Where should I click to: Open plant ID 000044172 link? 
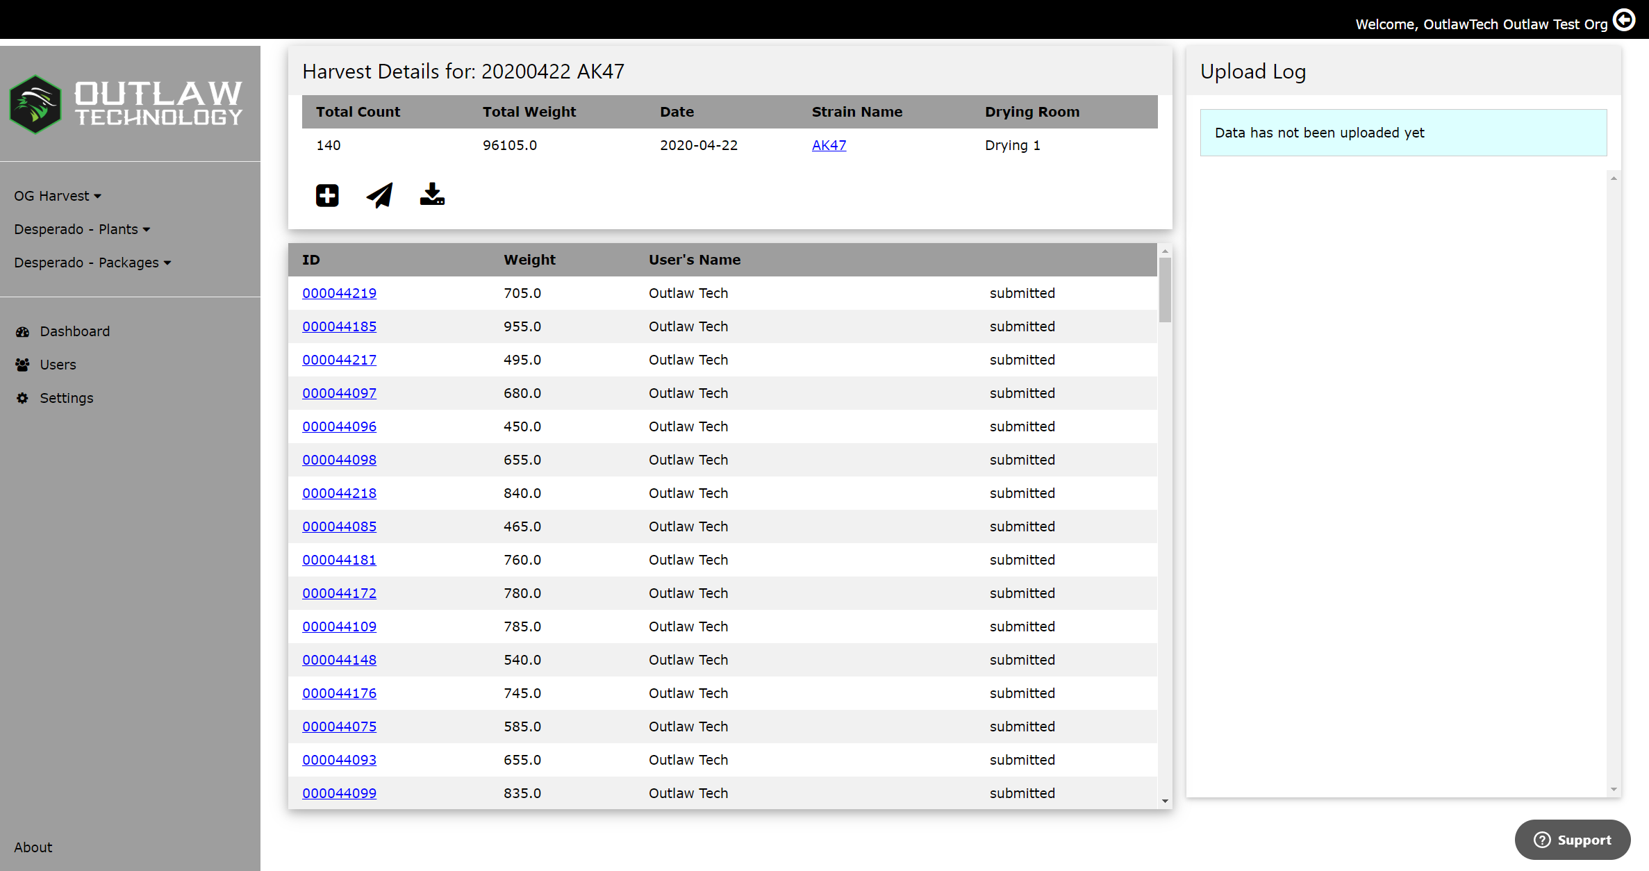tap(339, 593)
